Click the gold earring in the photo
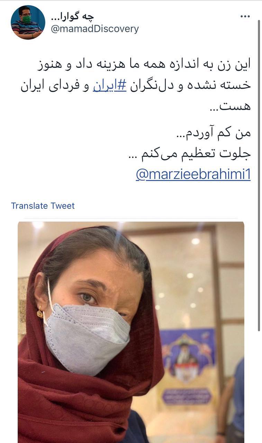This screenshot has width=262, height=443. pos(40,312)
